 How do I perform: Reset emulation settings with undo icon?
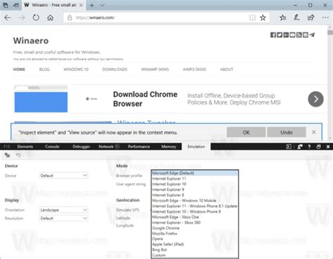[x=18, y=155]
